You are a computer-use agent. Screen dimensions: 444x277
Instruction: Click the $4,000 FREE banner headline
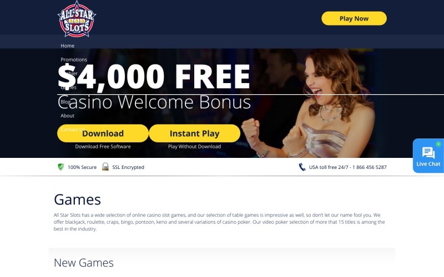pyautogui.click(x=154, y=76)
